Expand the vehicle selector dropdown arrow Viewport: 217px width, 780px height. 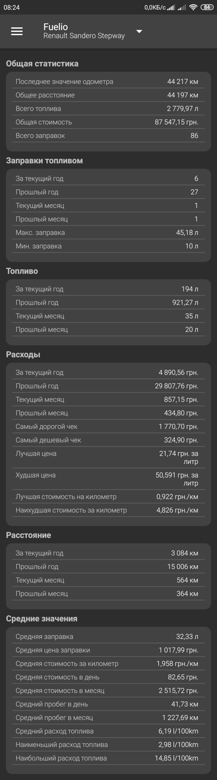pos(139,31)
